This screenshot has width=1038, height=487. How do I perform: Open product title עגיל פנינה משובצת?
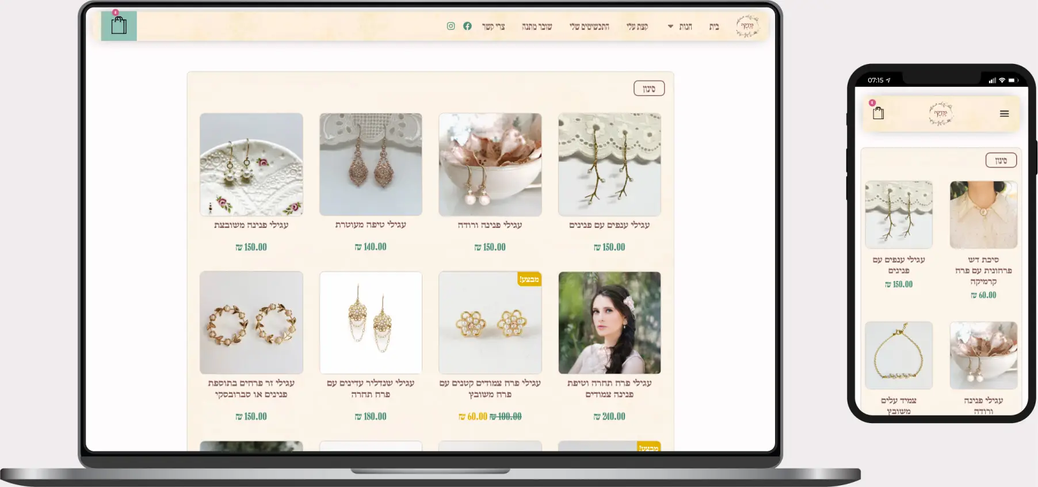[x=251, y=225]
